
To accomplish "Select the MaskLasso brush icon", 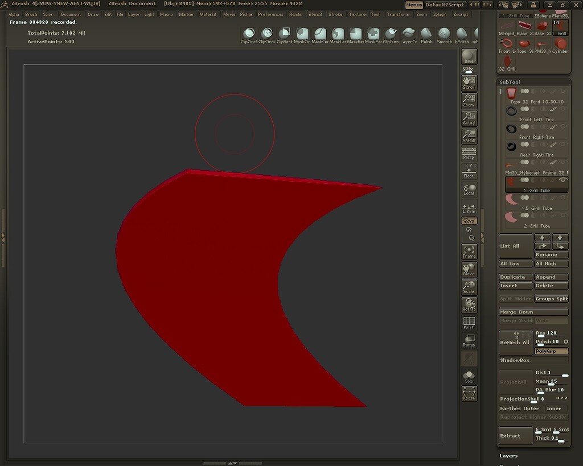I will point(338,34).
